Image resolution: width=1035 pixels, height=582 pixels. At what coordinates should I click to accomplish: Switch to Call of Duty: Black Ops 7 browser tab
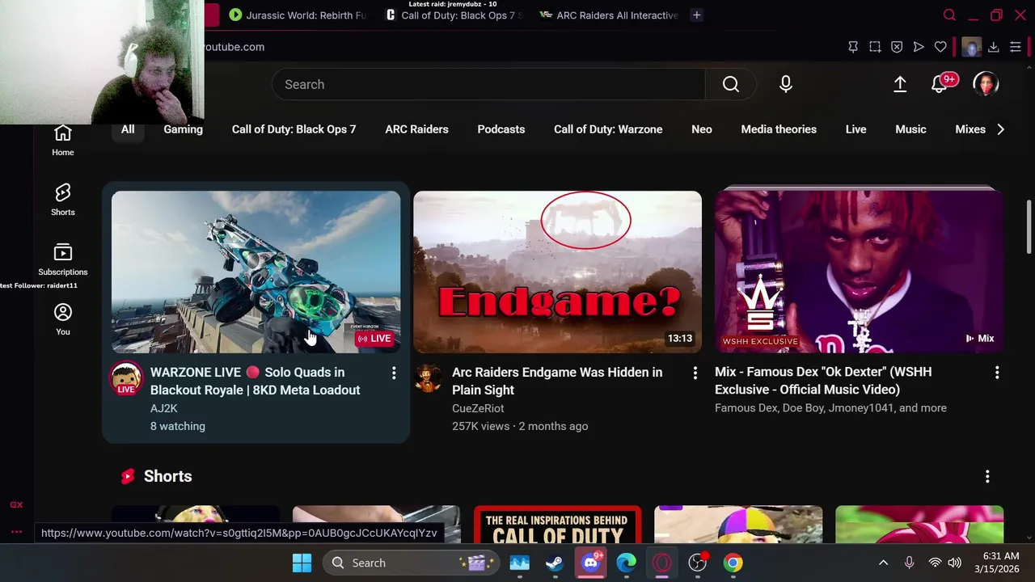[454, 15]
